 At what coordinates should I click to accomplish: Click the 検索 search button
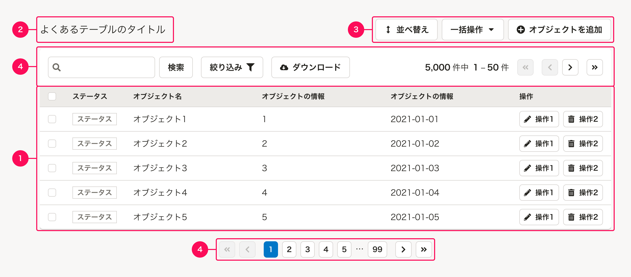point(176,67)
